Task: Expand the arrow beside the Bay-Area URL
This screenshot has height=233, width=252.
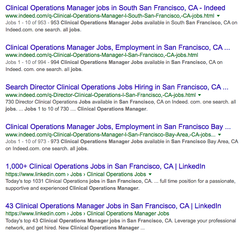Action: (219, 135)
